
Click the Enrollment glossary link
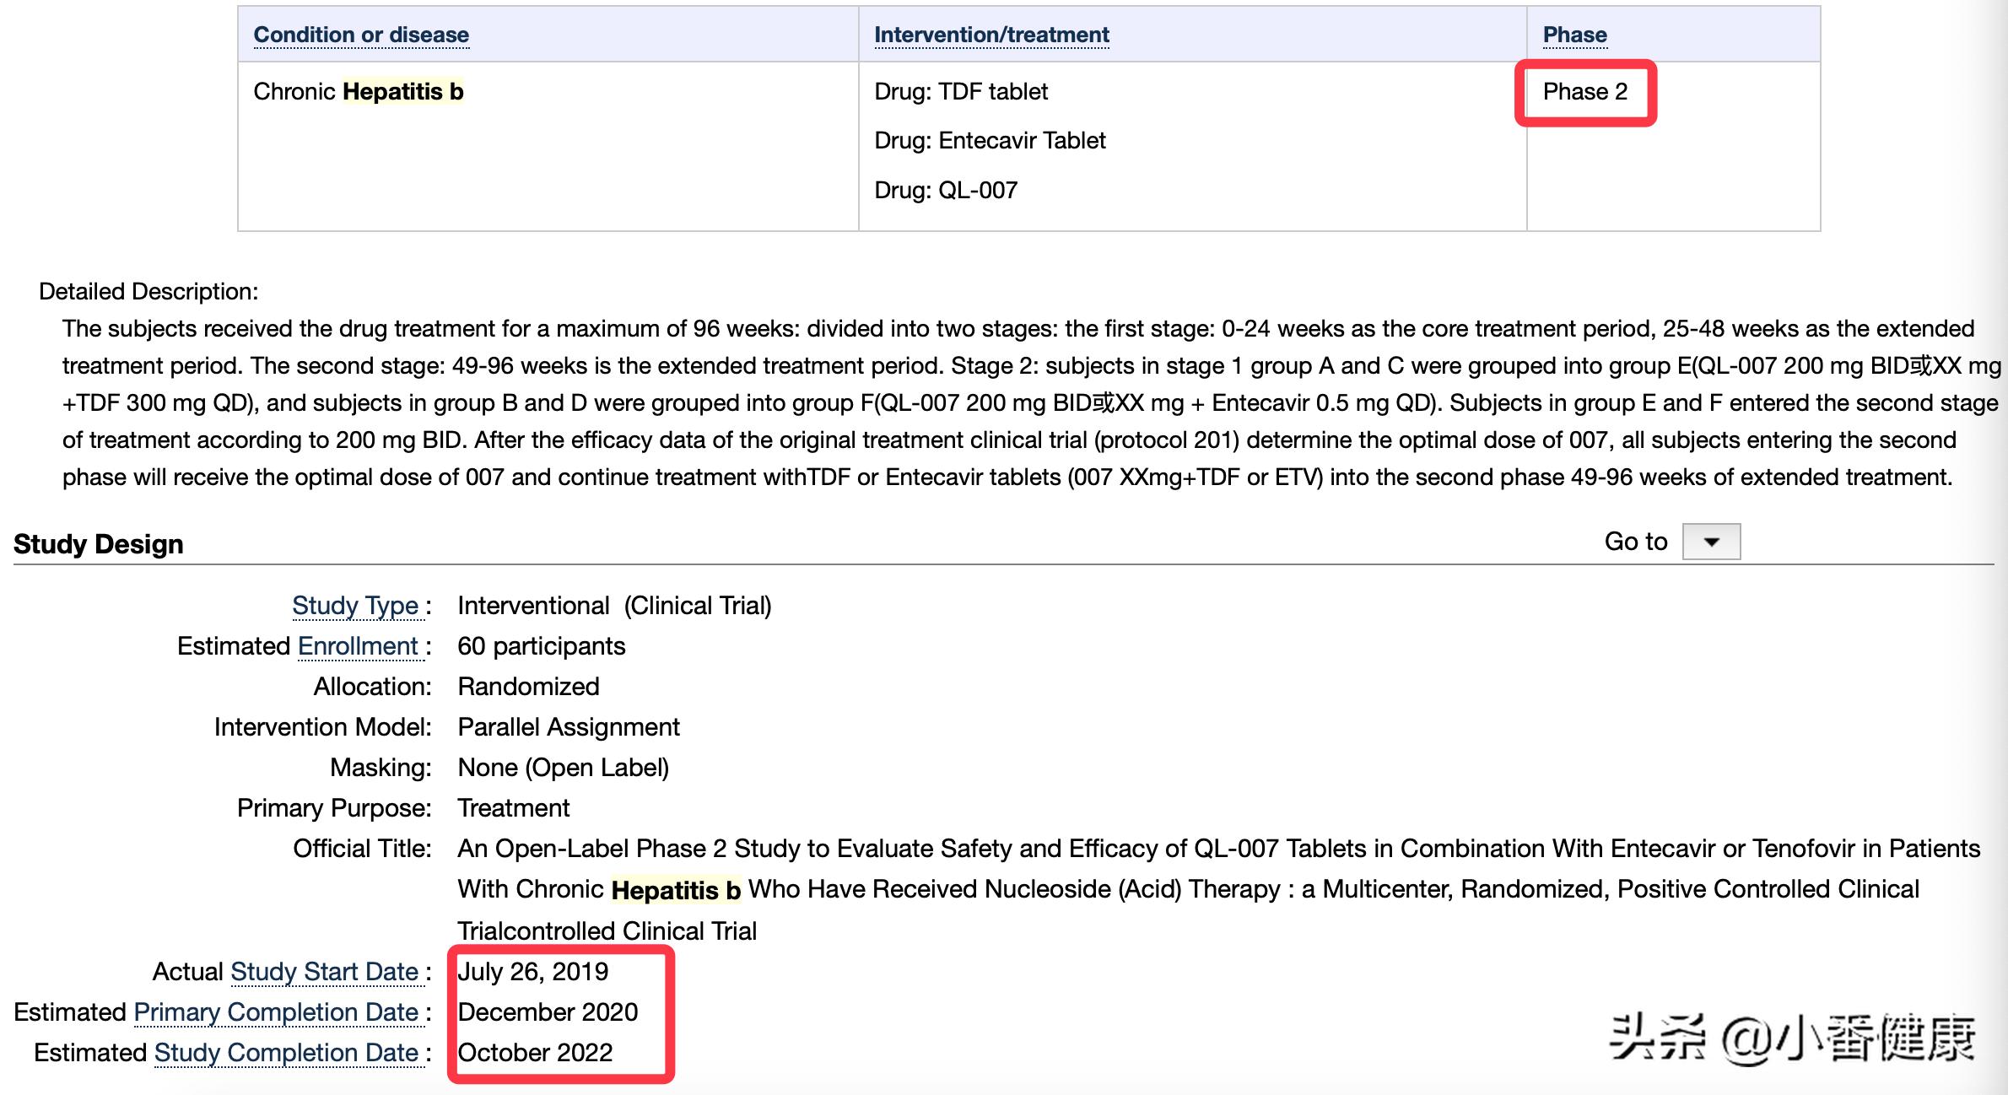click(x=359, y=646)
